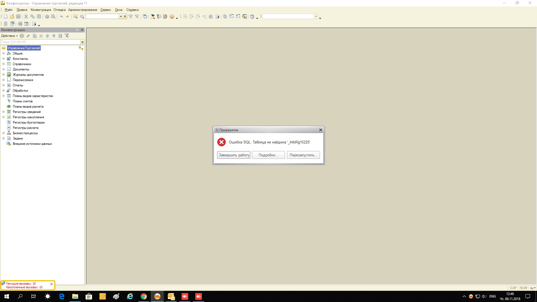Click the Update database configuration icon
This screenshot has width=537, height=302.
point(20,24)
